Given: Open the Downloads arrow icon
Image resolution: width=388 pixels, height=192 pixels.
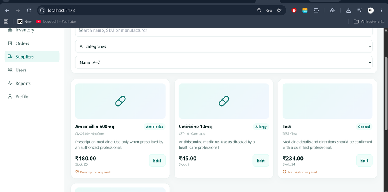Looking at the screenshot, I should 349,10.
